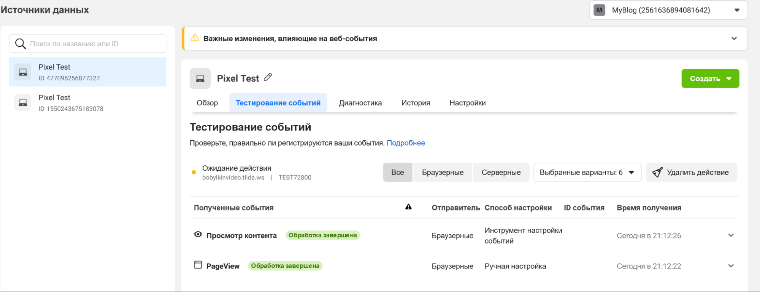
Task: Click the broom icon in Удалить действие
Action: coord(657,172)
